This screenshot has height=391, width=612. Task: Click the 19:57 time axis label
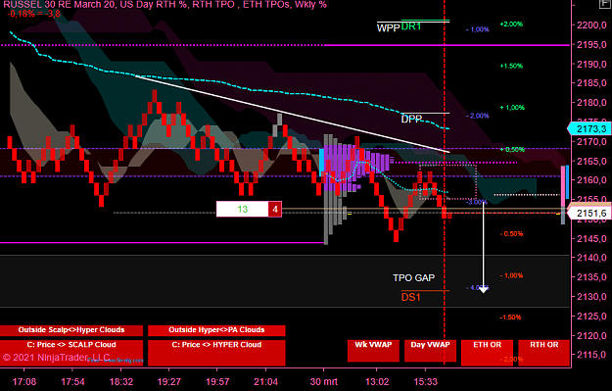pos(217,381)
